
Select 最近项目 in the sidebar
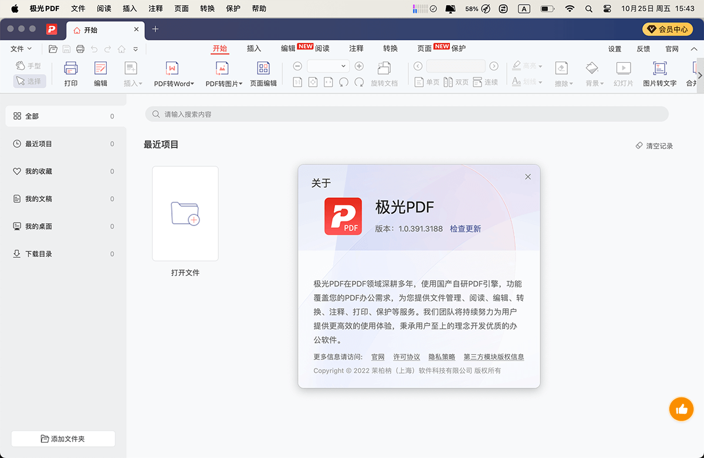tap(63, 144)
